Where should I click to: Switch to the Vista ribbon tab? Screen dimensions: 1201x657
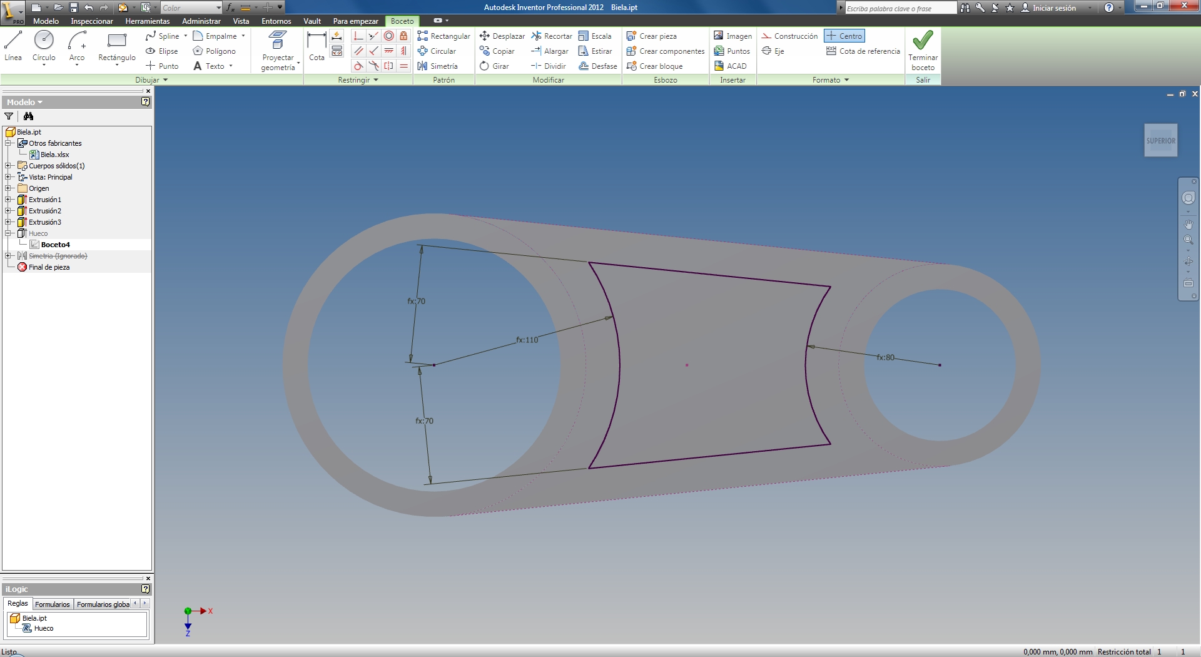(241, 21)
